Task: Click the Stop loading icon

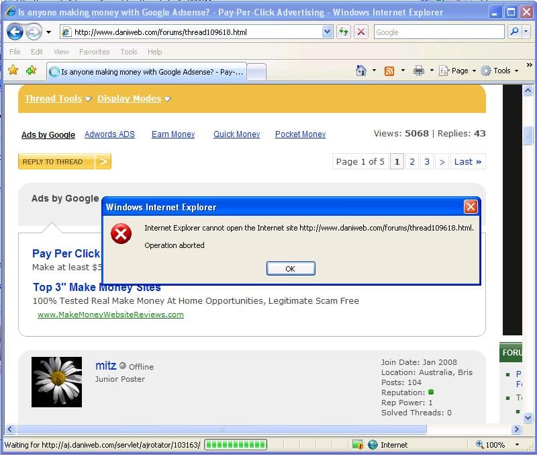Action: click(x=361, y=32)
